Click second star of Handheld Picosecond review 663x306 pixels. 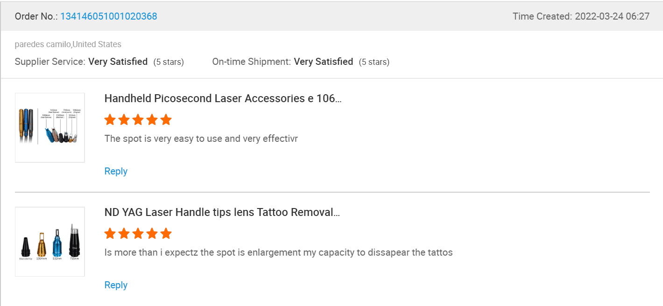pos(124,120)
